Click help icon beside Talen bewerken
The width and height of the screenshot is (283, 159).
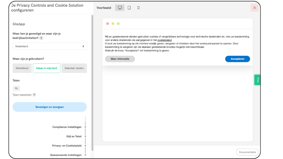point(34,95)
